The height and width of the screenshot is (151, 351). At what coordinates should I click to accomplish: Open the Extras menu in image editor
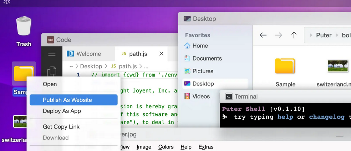click(206, 147)
